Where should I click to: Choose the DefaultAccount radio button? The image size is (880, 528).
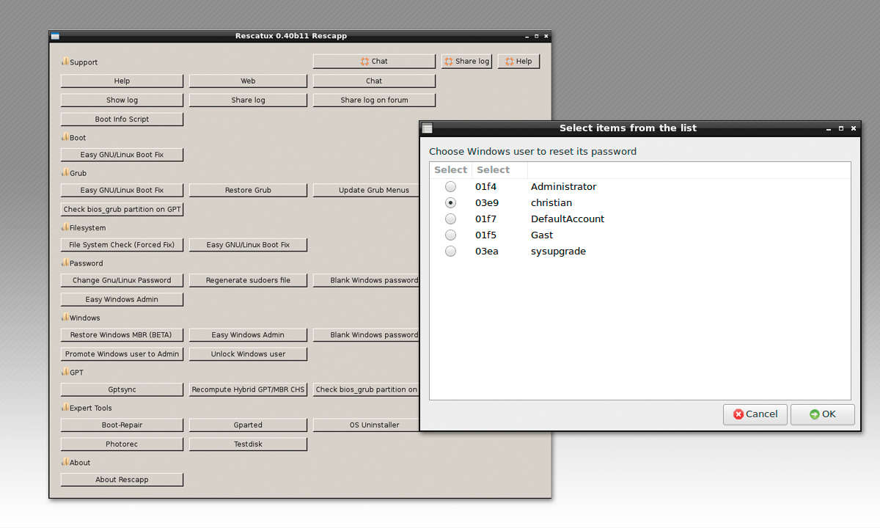(450, 219)
